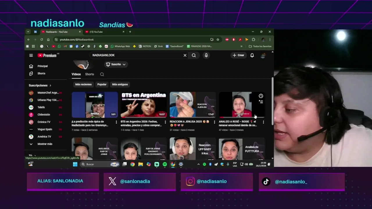The height and width of the screenshot is (209, 372).
Task: Click the YouTube Premium logo
Action: point(47,55)
